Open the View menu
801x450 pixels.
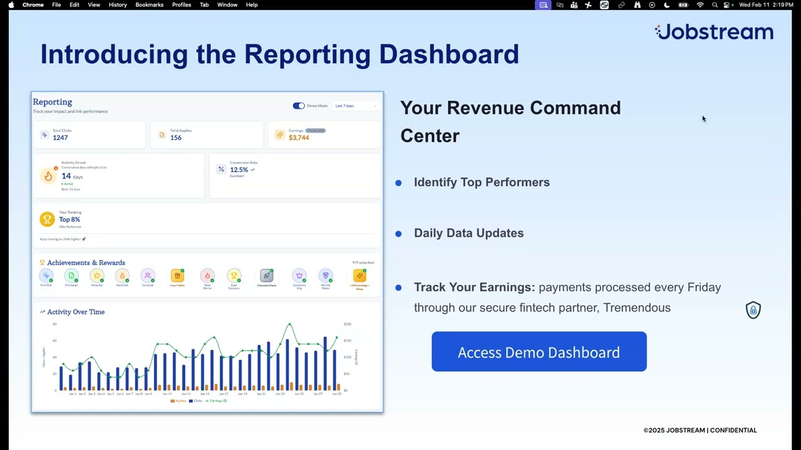94,4
